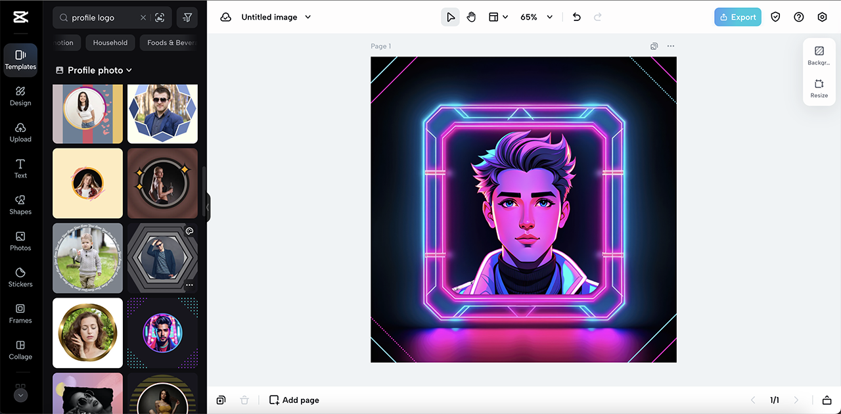Open the Shapes sidebar panel

pos(20,204)
